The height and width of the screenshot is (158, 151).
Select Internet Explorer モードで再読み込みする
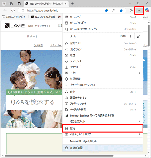(x=102, y=115)
